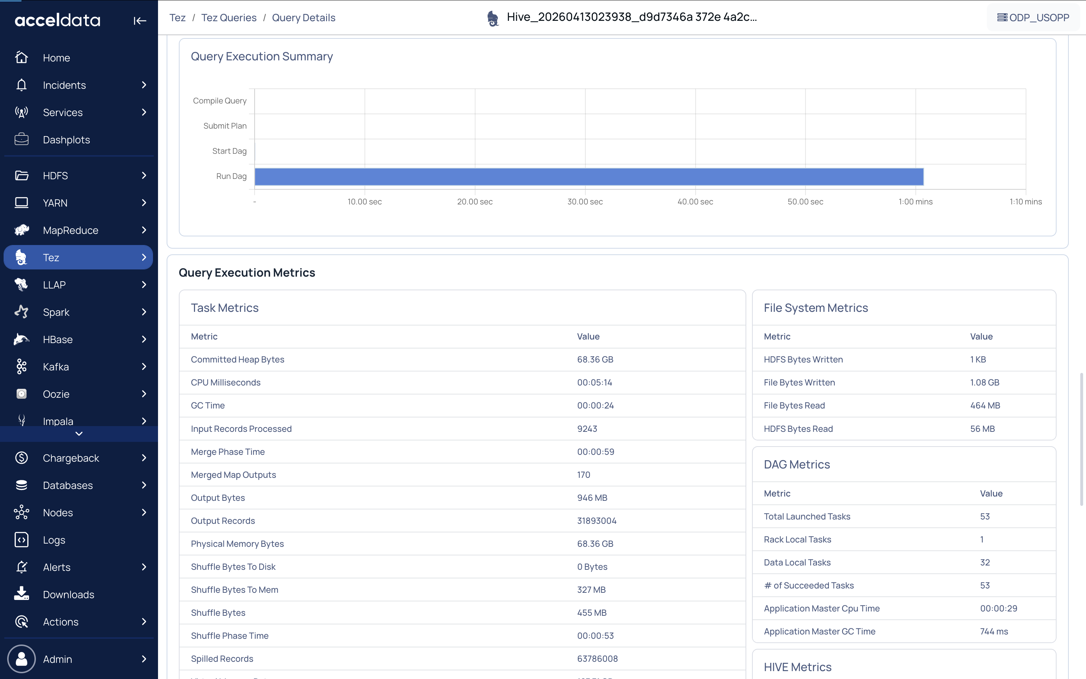The width and height of the screenshot is (1086, 679).
Task: Click the Dashplots briefcase icon
Action: click(x=22, y=140)
